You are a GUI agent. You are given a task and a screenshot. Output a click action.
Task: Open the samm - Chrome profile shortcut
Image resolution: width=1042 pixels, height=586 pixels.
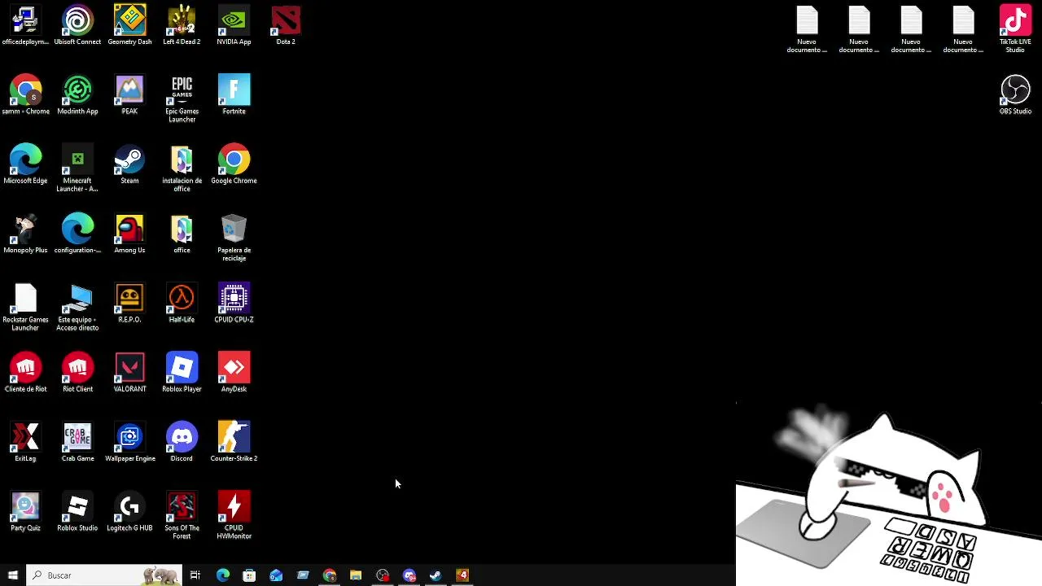(25, 95)
